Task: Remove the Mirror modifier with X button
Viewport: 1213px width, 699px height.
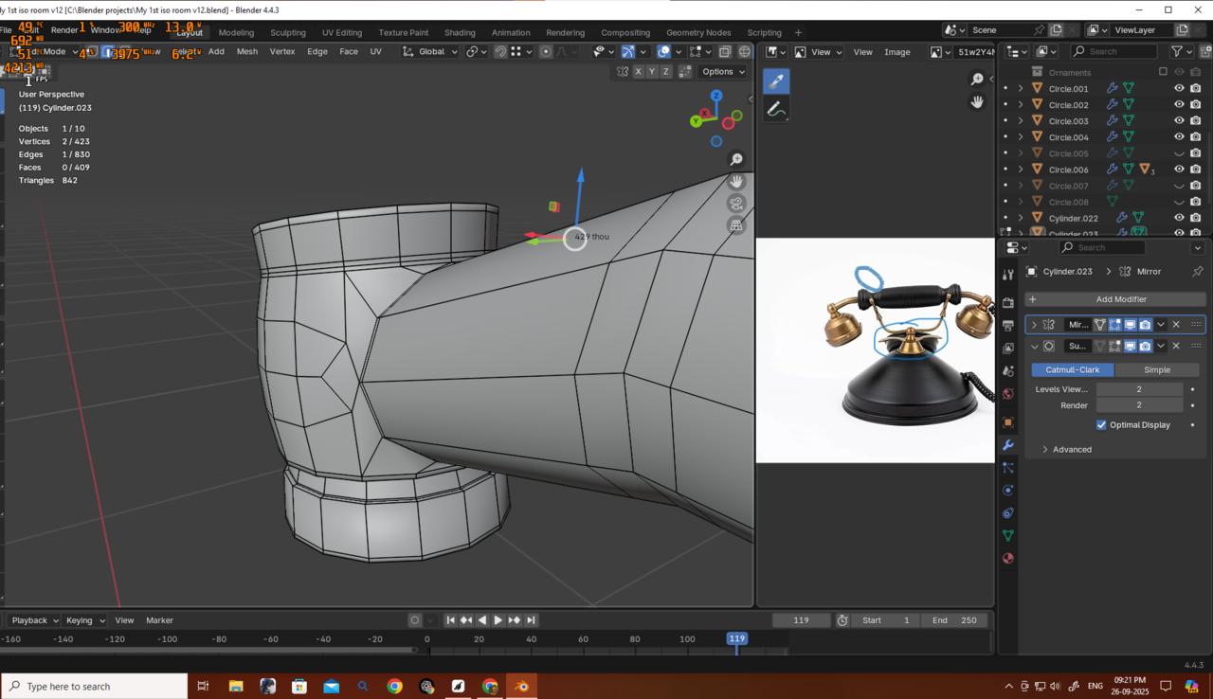Action: point(1176,325)
